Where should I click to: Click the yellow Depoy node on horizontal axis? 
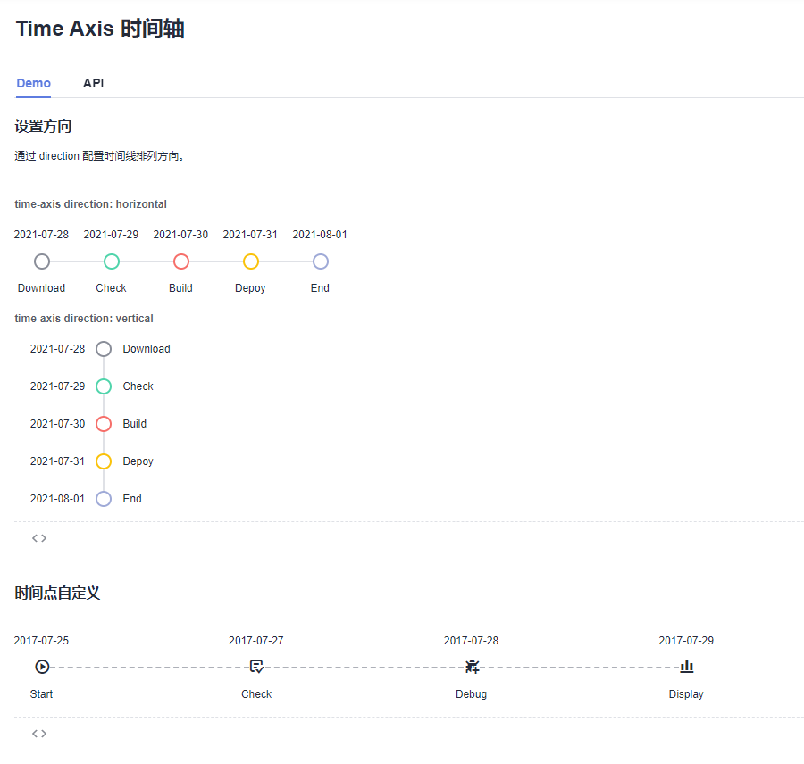tap(250, 262)
